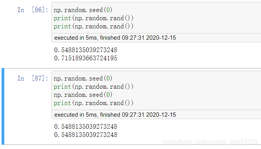Click the green 0 argument in cell 86 seed
This screenshot has width=261, height=149.
point(108,10)
